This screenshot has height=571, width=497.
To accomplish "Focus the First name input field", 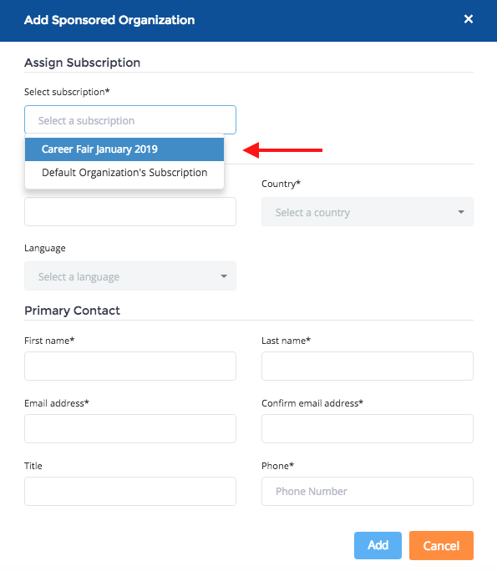I will click(x=130, y=366).
